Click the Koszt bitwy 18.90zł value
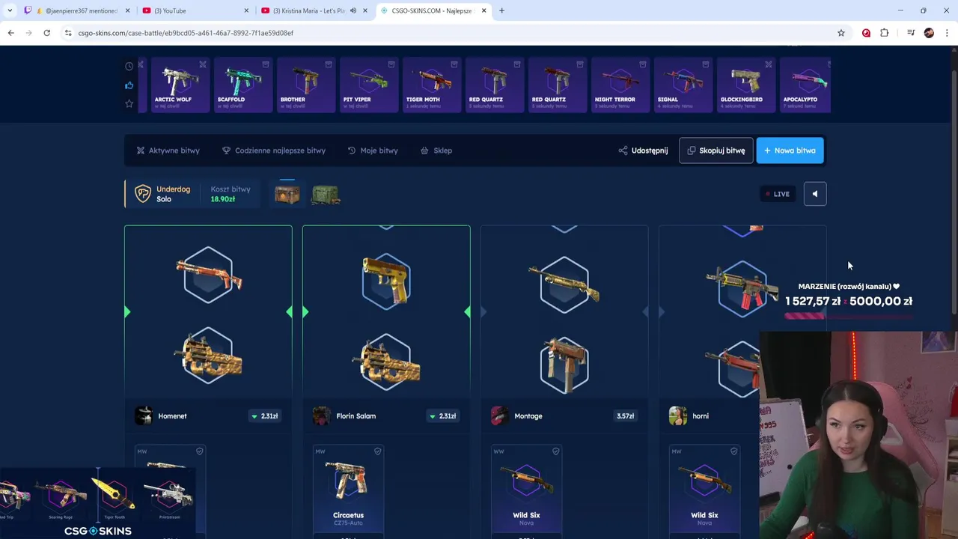The image size is (958, 539). click(223, 199)
